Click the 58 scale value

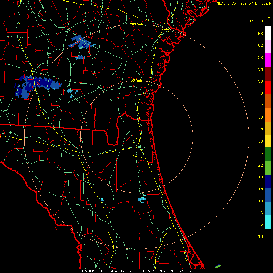pos(261,57)
